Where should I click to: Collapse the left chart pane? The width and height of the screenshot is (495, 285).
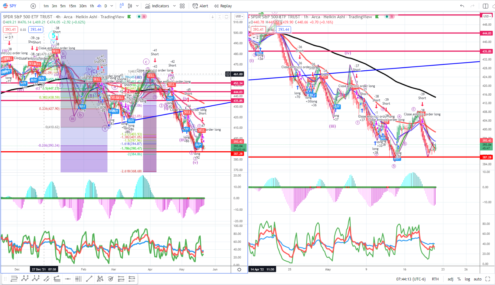click(x=219, y=17)
